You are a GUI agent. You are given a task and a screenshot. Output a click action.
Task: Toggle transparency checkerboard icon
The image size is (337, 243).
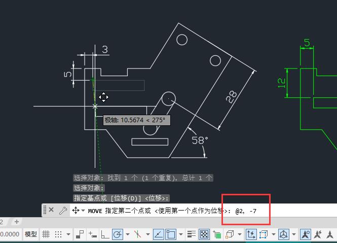coord(204,234)
